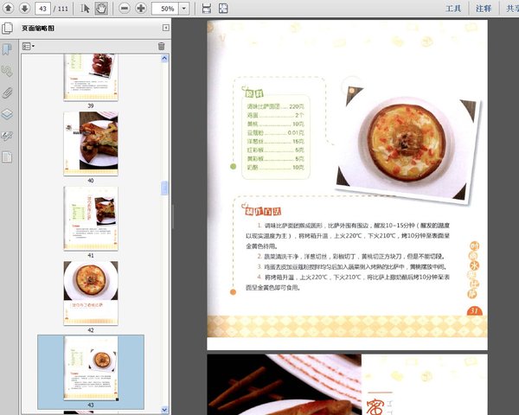Open the document page sidebar icon

7,156
